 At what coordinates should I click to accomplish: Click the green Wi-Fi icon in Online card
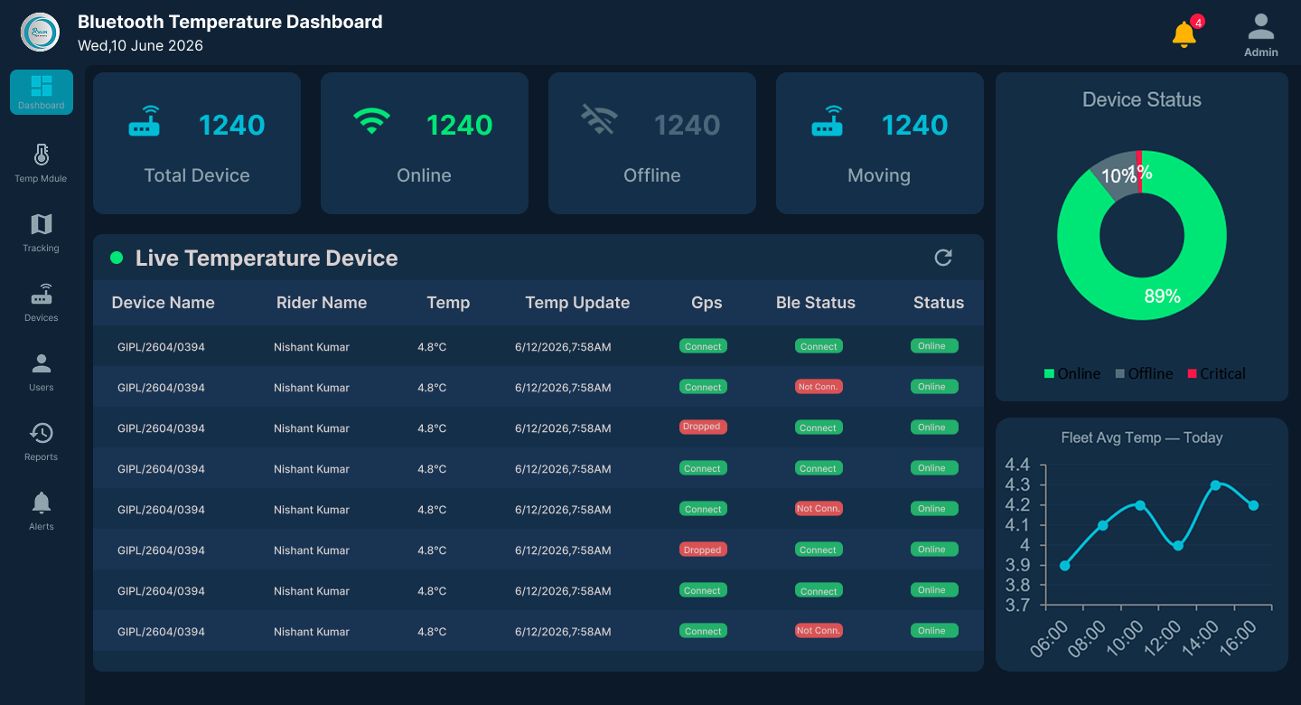371,122
